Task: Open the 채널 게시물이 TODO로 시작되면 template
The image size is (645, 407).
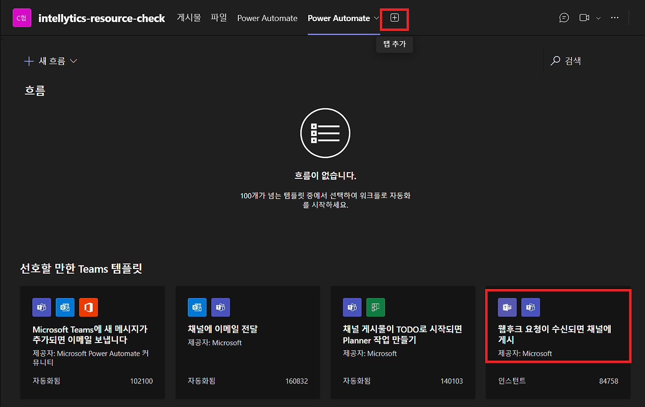Action: [403, 343]
